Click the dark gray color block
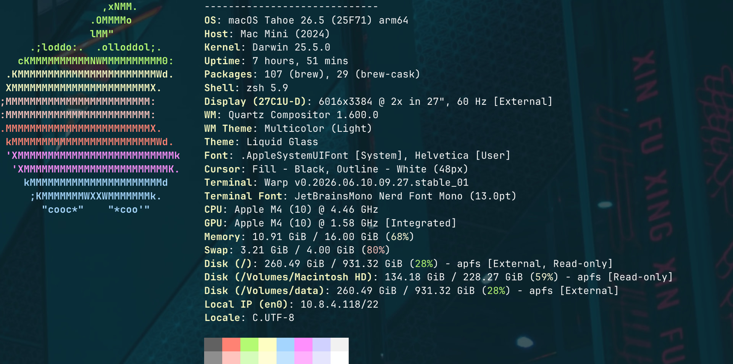The height and width of the screenshot is (364, 733). click(x=213, y=344)
